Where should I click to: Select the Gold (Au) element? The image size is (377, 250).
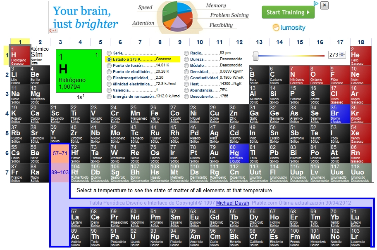coord(219,153)
